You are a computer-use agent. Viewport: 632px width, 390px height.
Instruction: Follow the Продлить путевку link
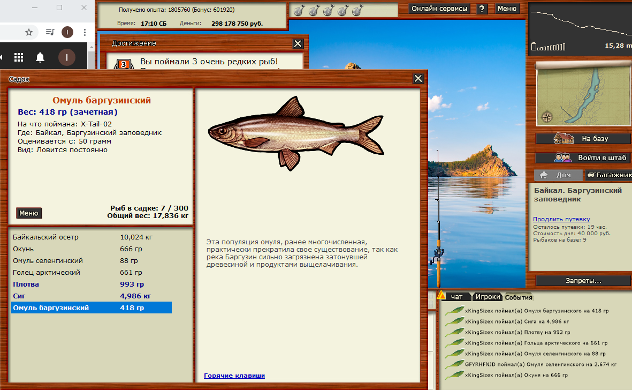tap(561, 220)
